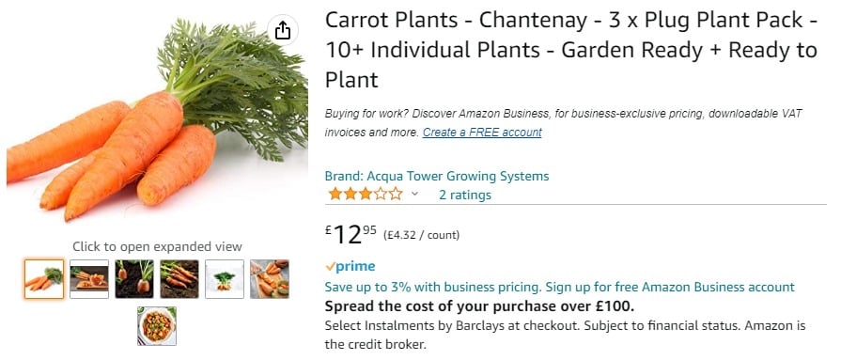841x360 pixels.
Task: Click the prime logo badge
Action: coord(350,266)
